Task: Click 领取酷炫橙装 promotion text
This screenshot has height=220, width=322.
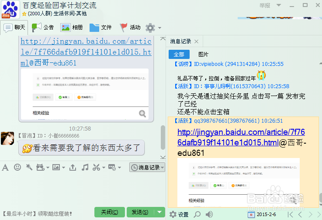Action: (55, 214)
